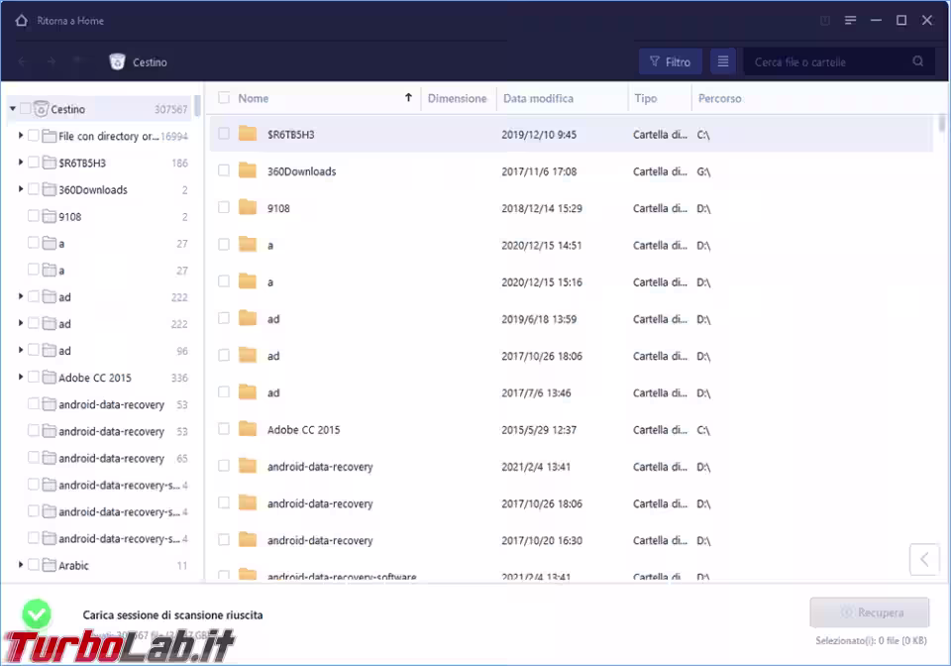
Task: Expand the 360Downloads tree node
Action: (21, 189)
